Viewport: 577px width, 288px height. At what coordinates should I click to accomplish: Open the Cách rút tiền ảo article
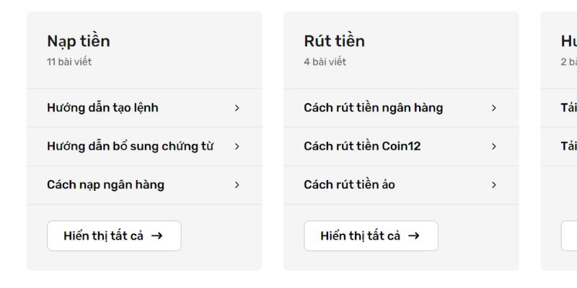349,185
